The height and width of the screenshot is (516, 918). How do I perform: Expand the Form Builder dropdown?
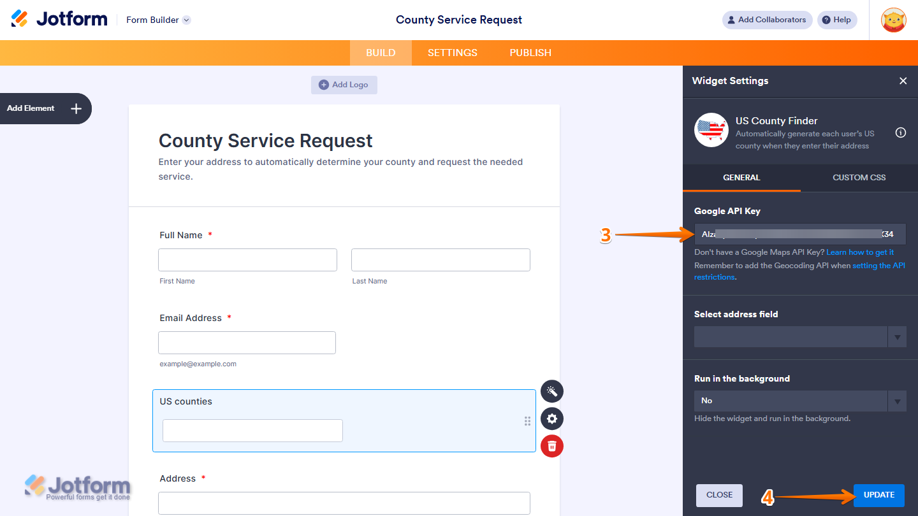tap(186, 20)
